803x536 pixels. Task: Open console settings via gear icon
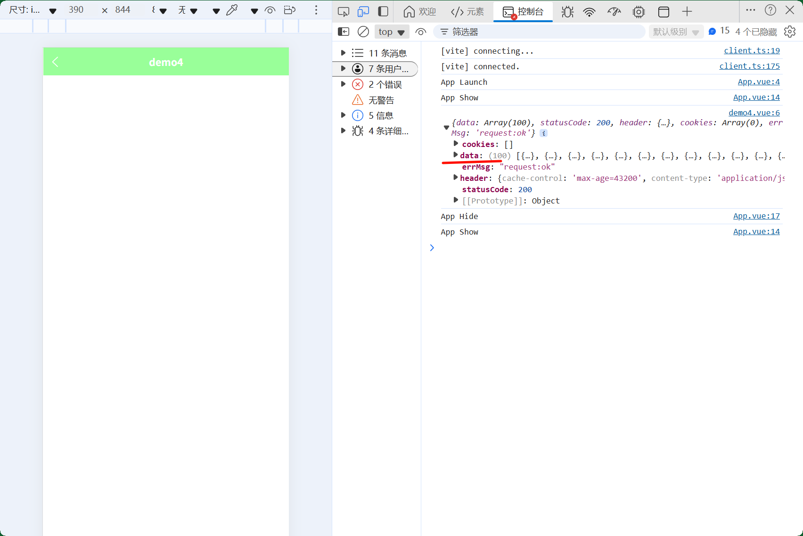tap(790, 32)
